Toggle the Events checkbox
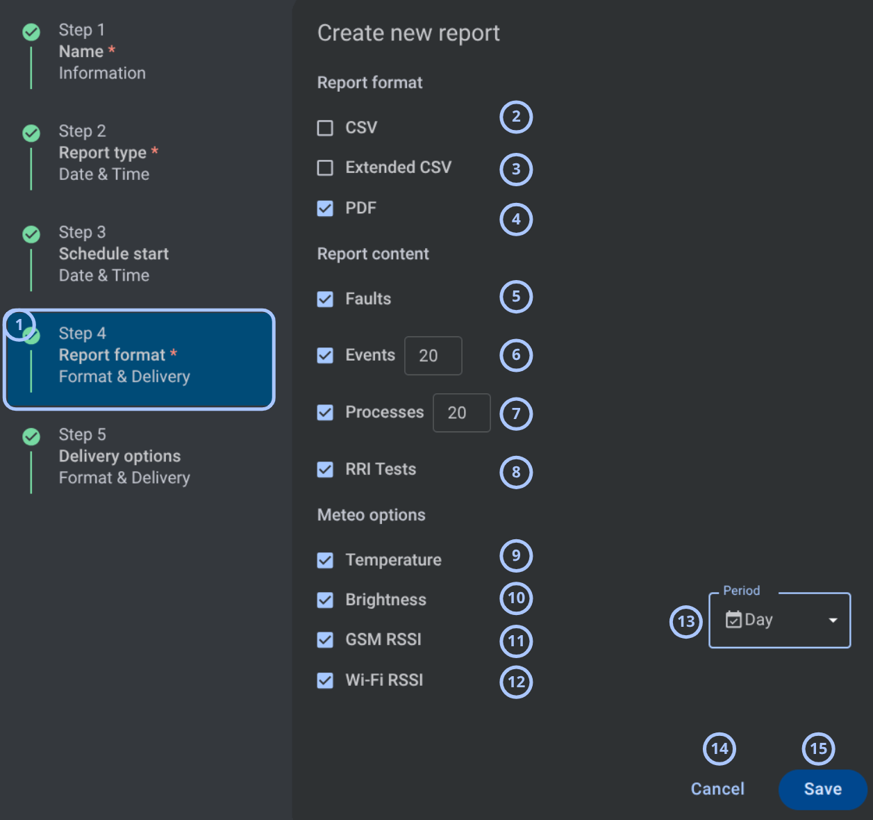This screenshot has width=873, height=820. (x=325, y=356)
